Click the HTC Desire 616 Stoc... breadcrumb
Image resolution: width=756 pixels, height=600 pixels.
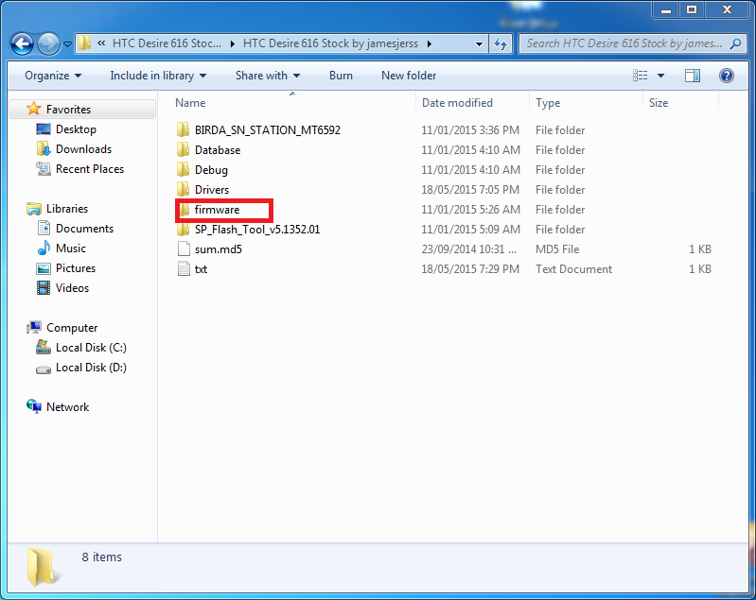(x=167, y=43)
